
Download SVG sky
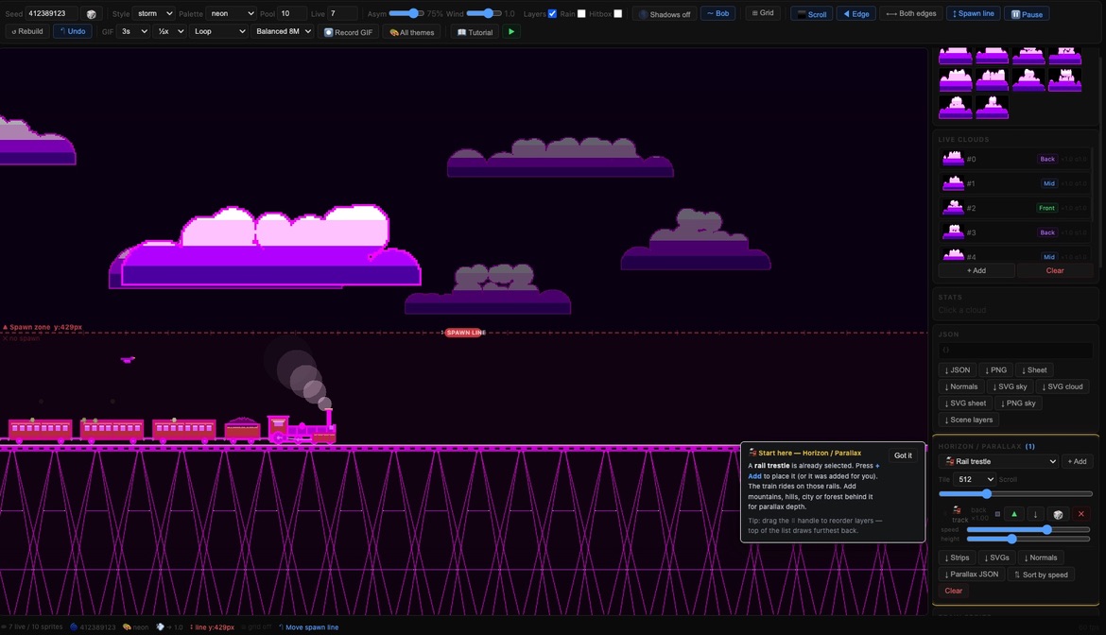point(1010,386)
